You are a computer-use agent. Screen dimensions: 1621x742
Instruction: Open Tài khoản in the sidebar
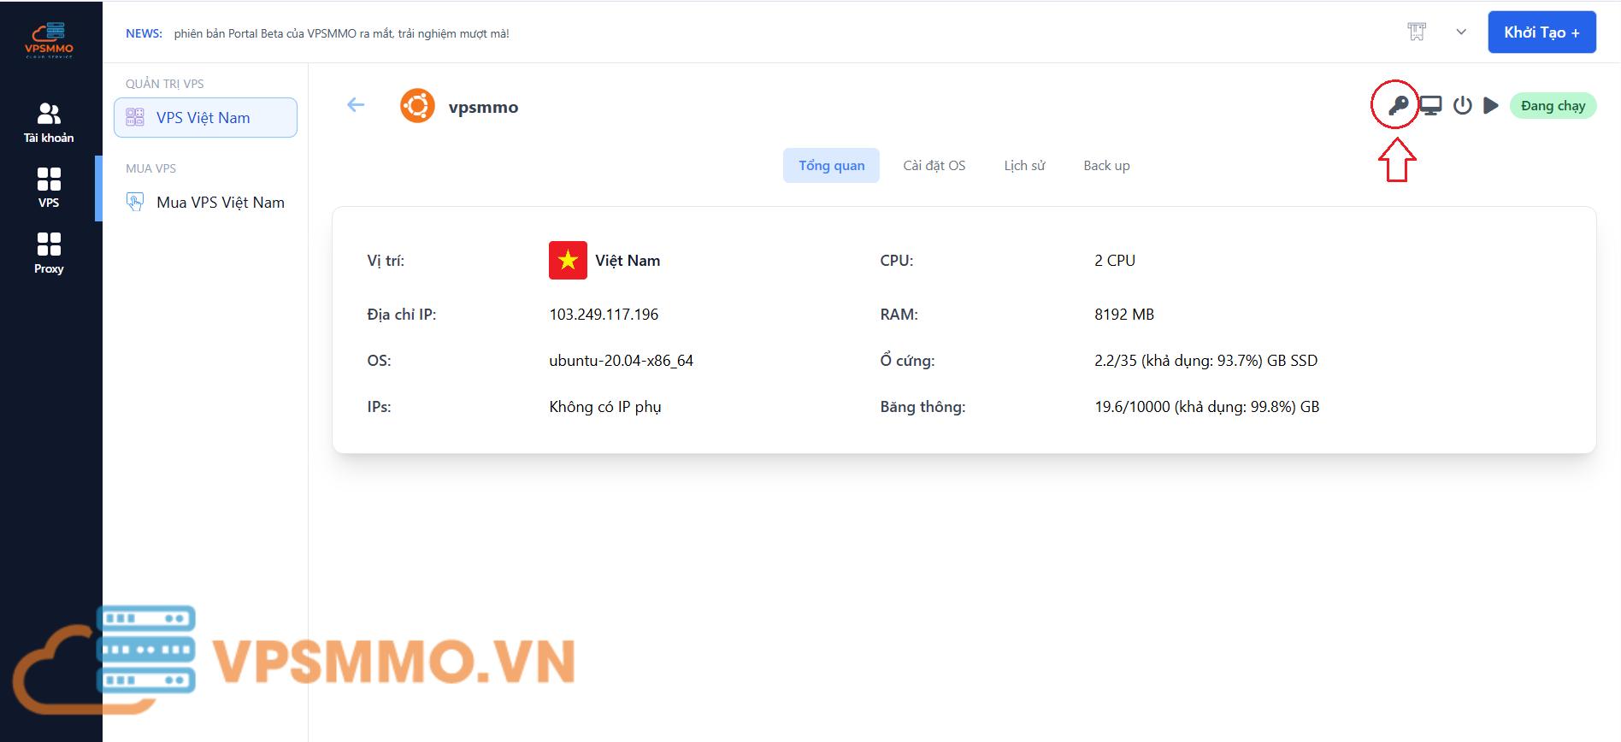pyautogui.click(x=49, y=123)
